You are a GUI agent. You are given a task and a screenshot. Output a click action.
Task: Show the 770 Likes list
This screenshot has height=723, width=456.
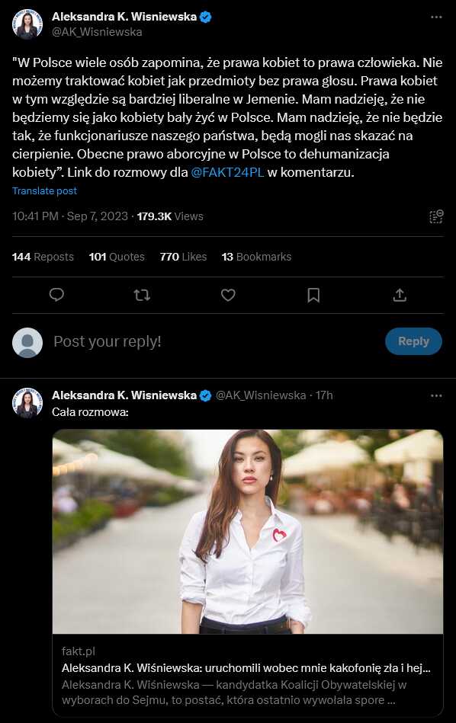[183, 257]
